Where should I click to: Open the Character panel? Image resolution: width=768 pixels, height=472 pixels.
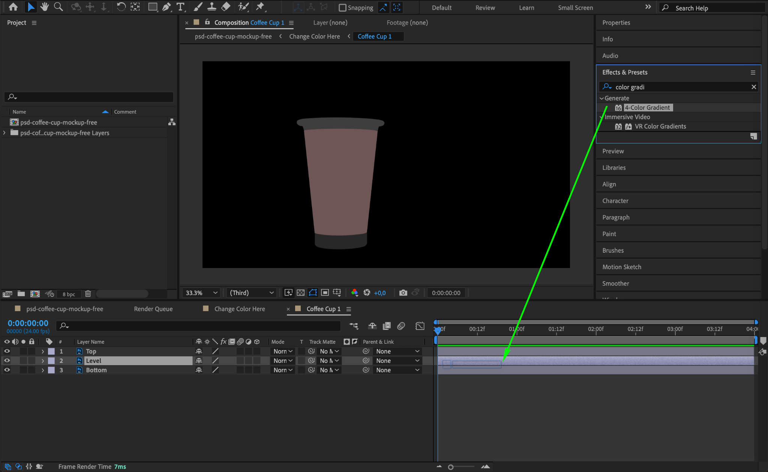[615, 201]
